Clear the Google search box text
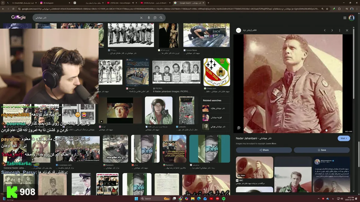The image size is (360, 202). click(141, 18)
